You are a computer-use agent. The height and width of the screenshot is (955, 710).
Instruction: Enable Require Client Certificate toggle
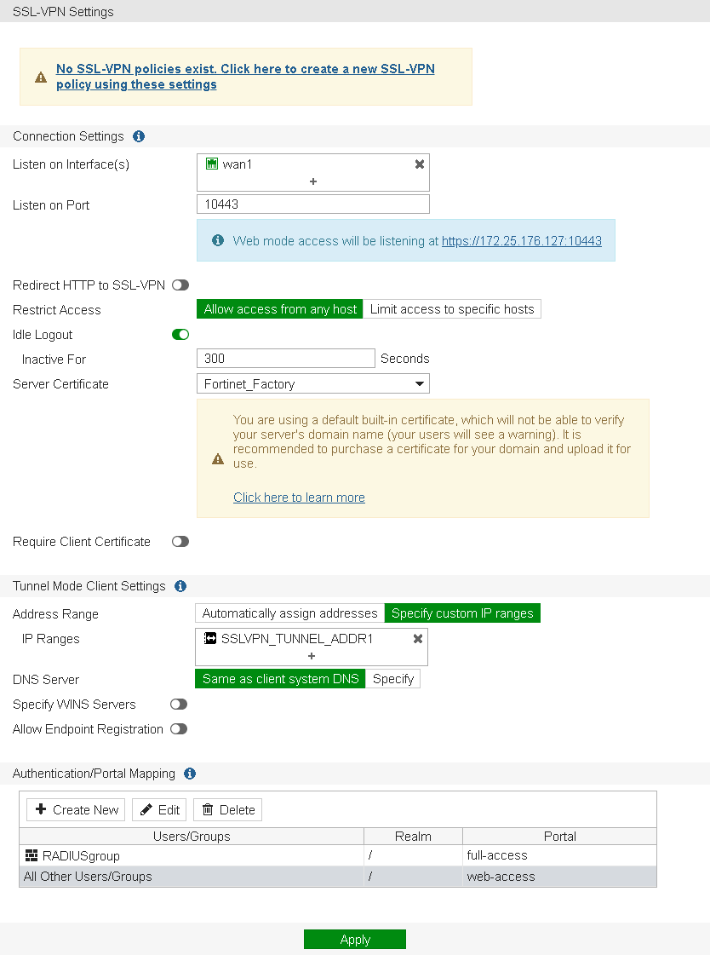click(180, 542)
